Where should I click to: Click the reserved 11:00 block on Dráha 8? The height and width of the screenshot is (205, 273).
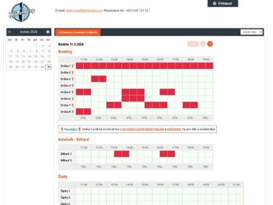84,112
